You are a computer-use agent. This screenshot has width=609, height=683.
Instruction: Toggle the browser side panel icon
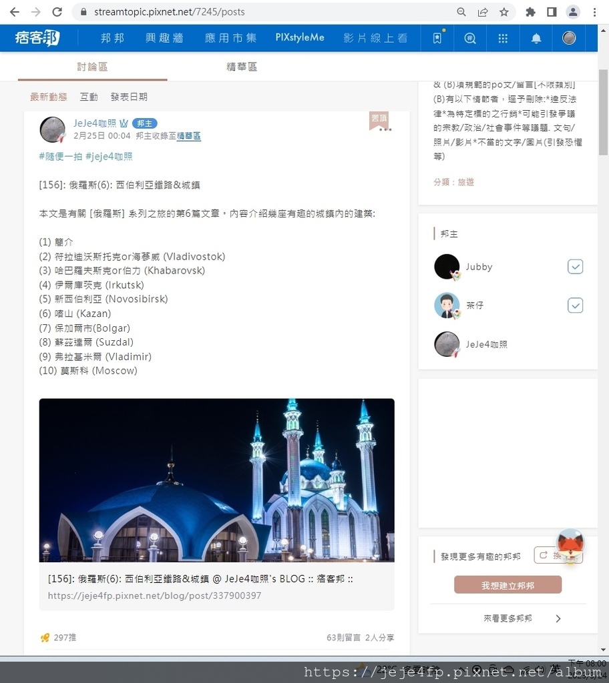(x=552, y=12)
